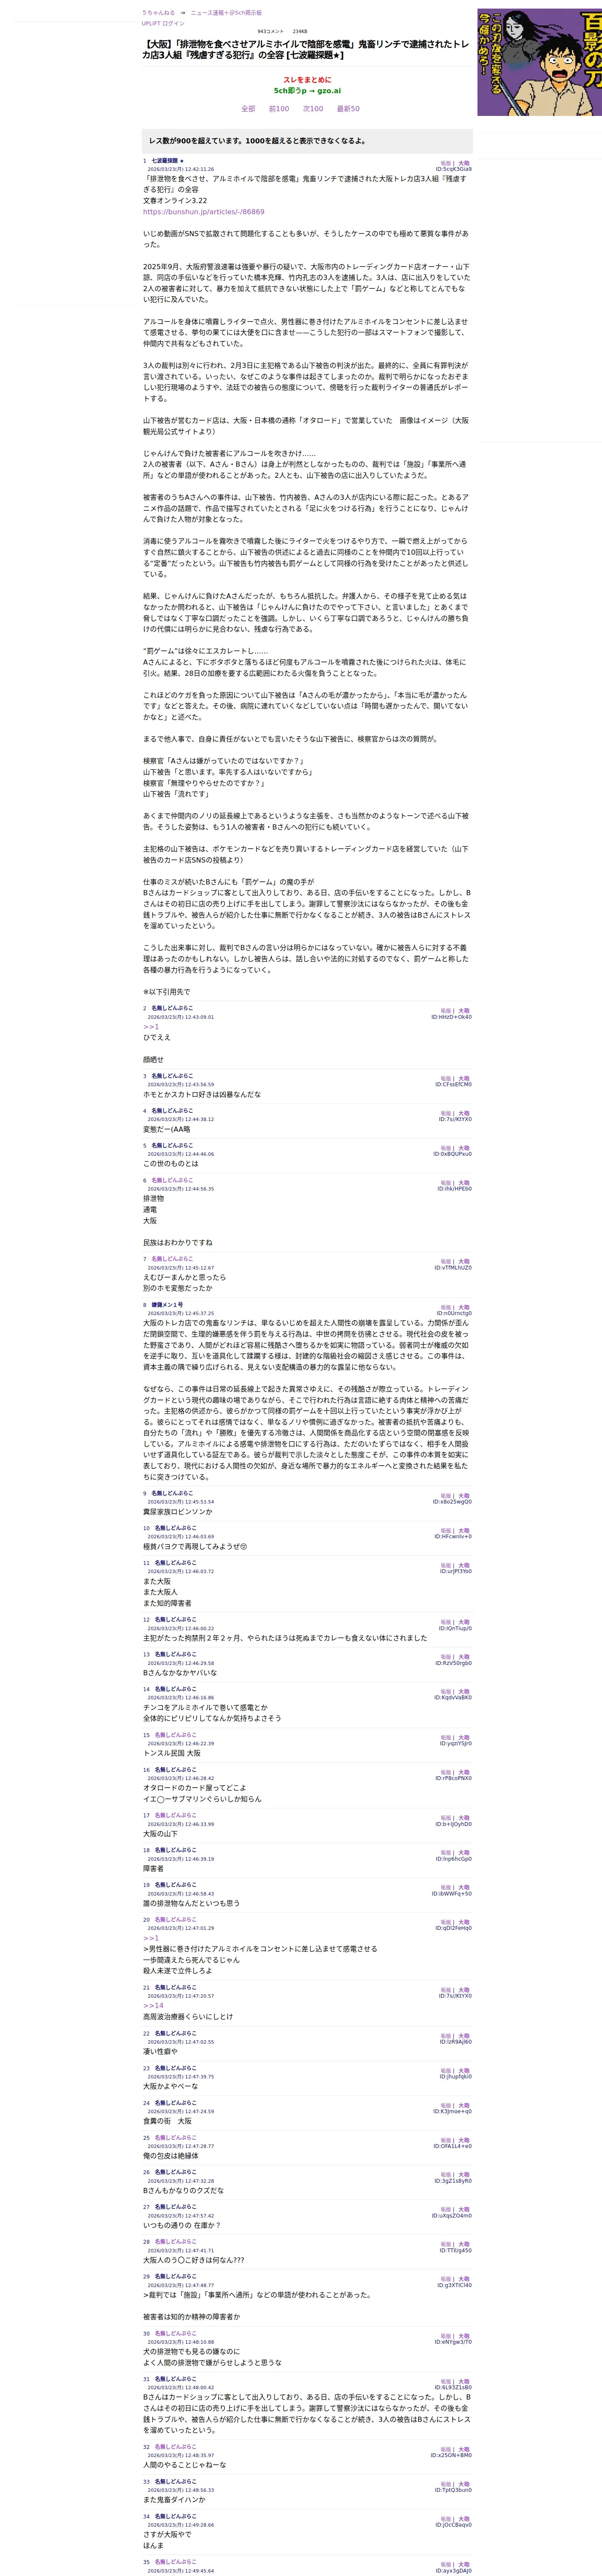Click 大砲 on post 33
The image size is (602, 2576).
click(464, 2484)
